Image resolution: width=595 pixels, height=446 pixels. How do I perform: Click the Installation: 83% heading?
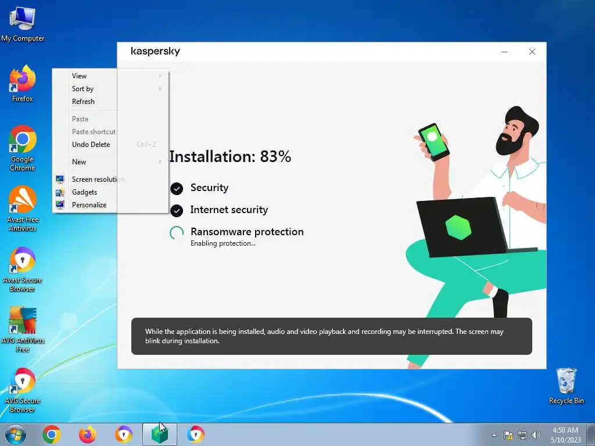pyautogui.click(x=230, y=156)
